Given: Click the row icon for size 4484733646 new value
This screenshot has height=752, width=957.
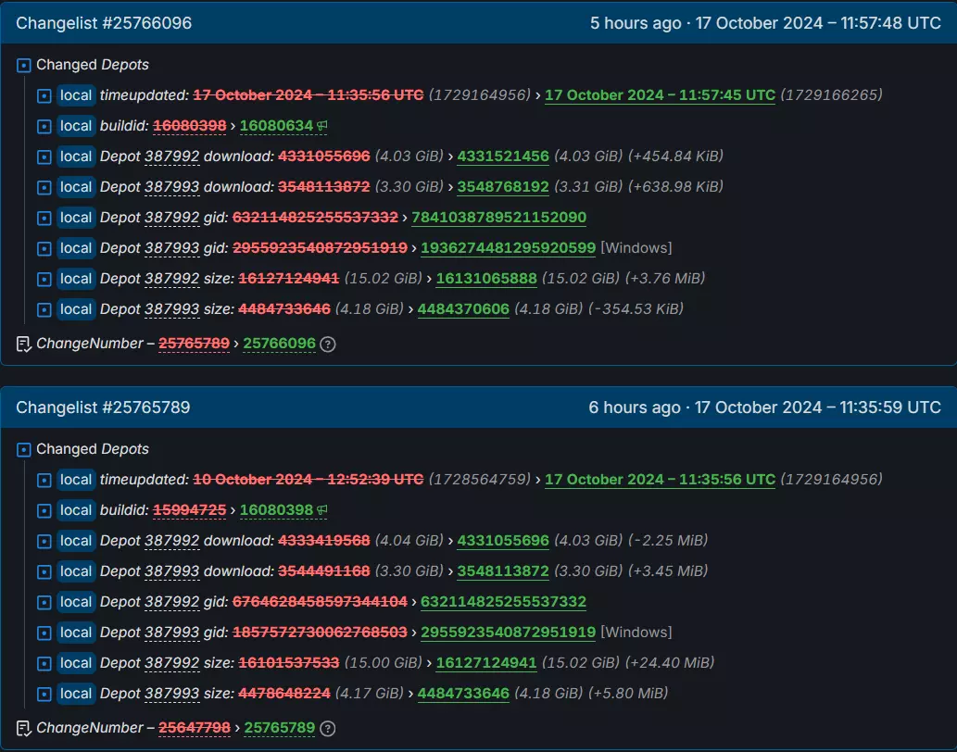Looking at the screenshot, I should pos(44,694).
